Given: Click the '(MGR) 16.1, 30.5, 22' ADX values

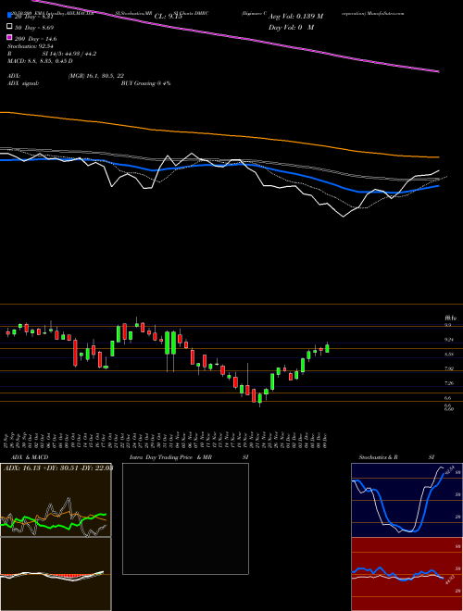Looking at the screenshot, I should click(95, 76).
